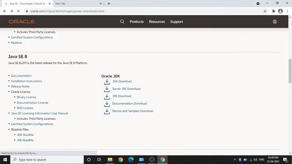Click the JRE Download link

click(122, 96)
